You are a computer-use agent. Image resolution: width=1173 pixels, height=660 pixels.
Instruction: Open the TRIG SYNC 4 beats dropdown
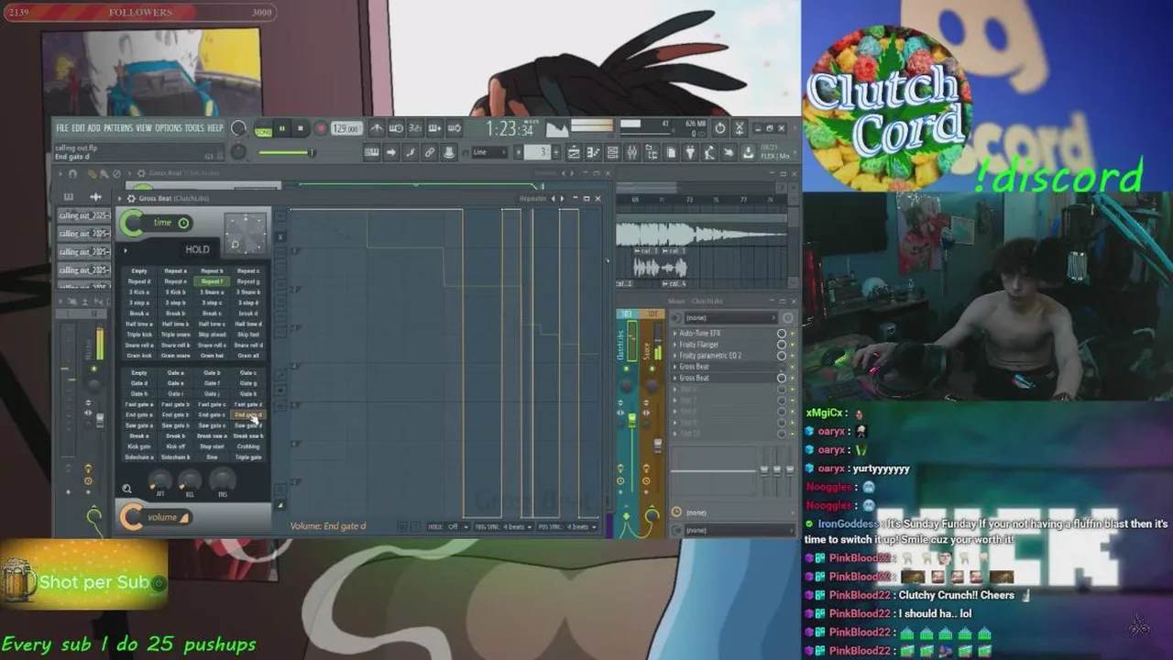(x=503, y=527)
